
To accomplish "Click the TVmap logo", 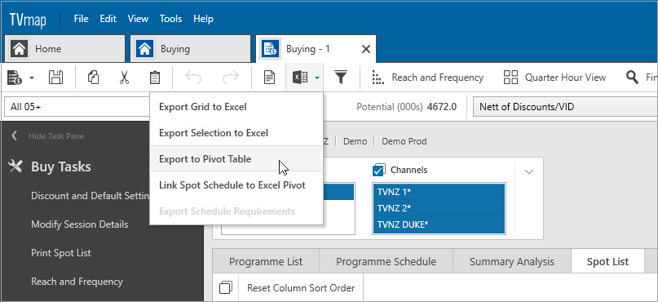I will (28, 20).
